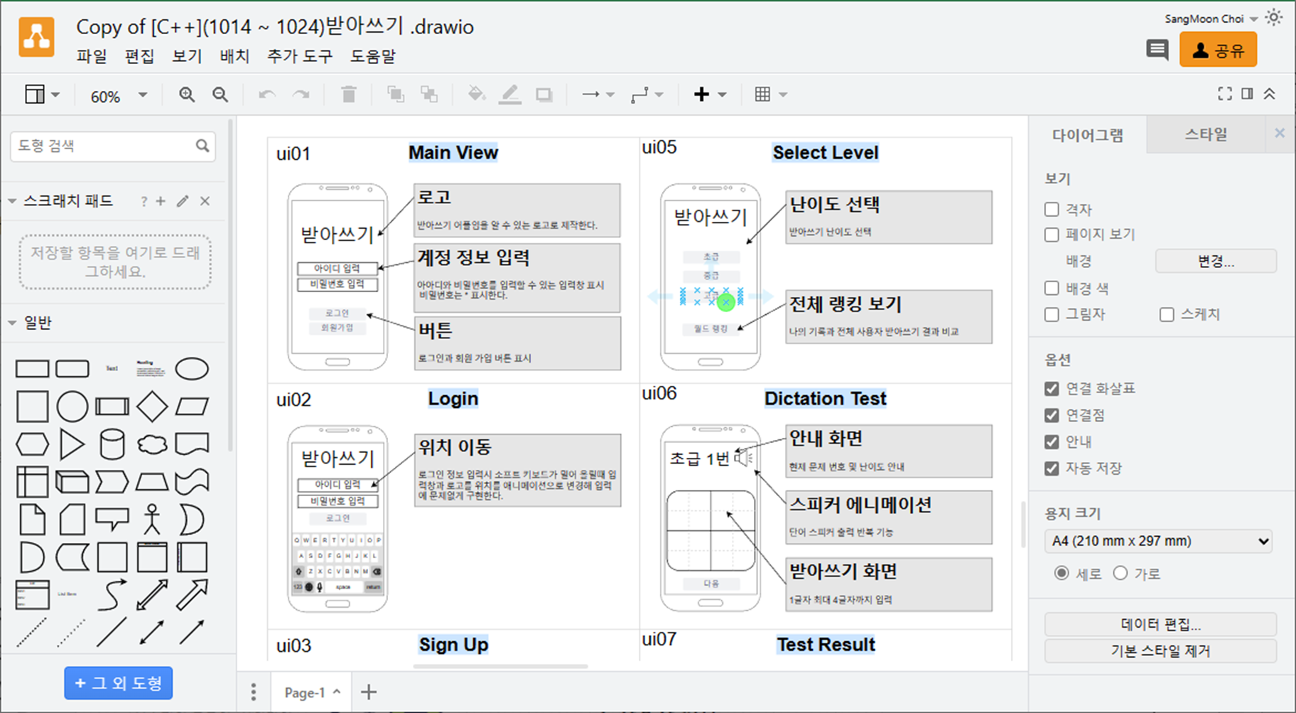Click the send to back icon
The width and height of the screenshot is (1296, 713).
(429, 95)
